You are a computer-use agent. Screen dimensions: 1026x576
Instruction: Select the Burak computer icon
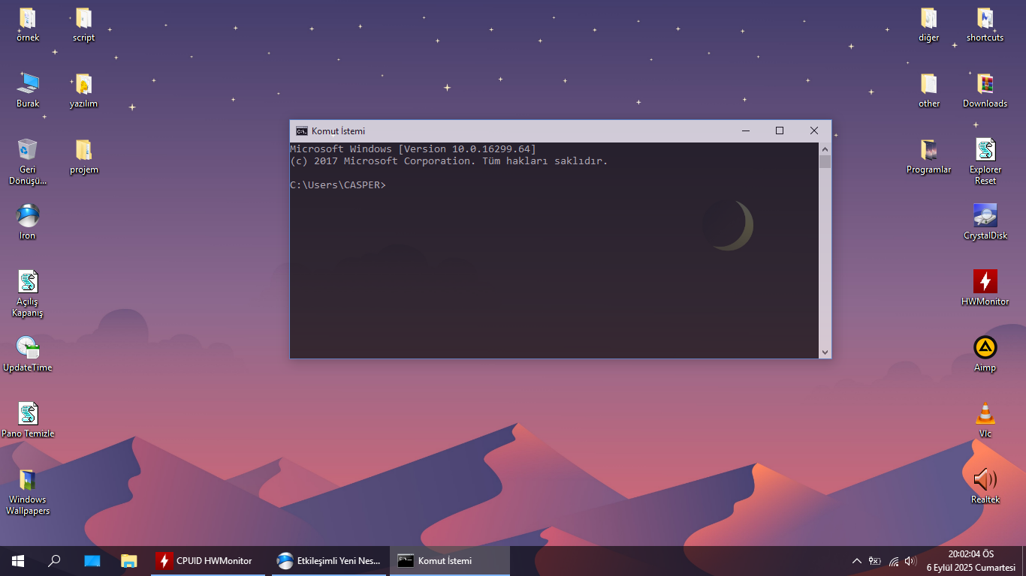click(28, 84)
